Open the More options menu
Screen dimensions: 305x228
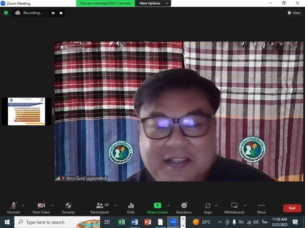click(261, 208)
